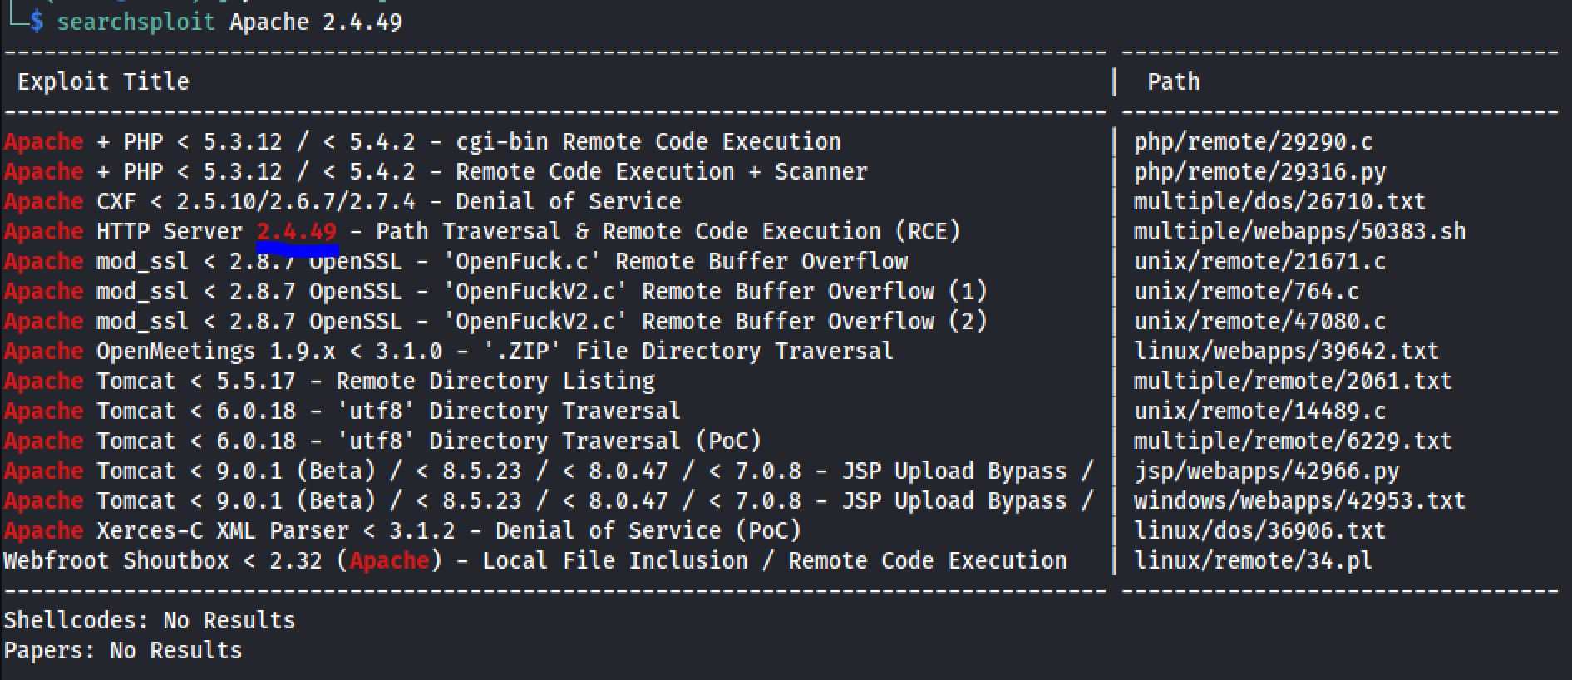The height and width of the screenshot is (680, 1572).
Task: Click the multiple/dos/26710.txt path
Action: point(1279,201)
